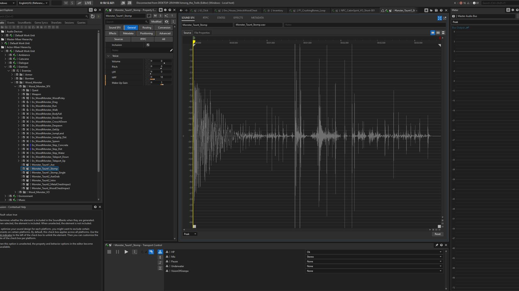Toggle the checkbox beside Monster_Taunt2_Intro

[x=24, y=180]
